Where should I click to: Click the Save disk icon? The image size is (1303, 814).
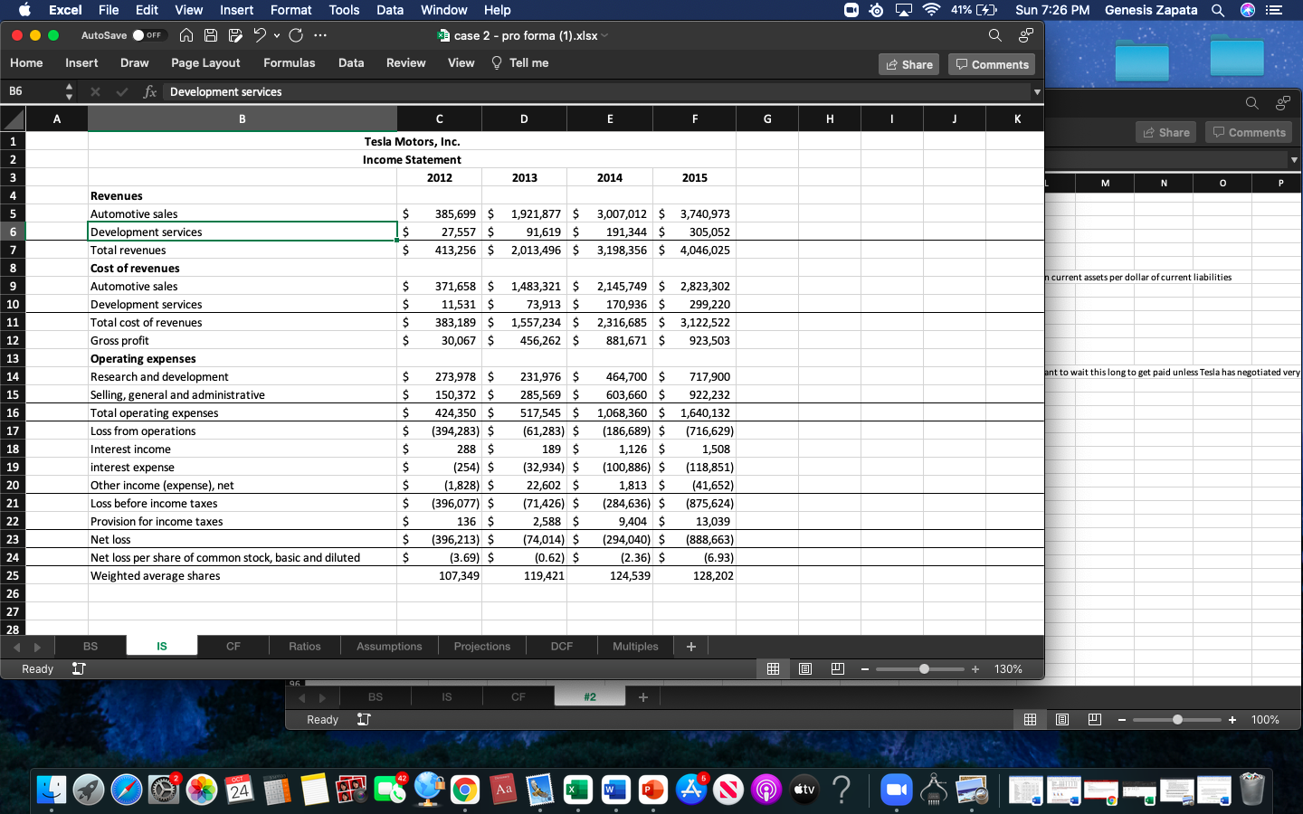[x=211, y=35]
